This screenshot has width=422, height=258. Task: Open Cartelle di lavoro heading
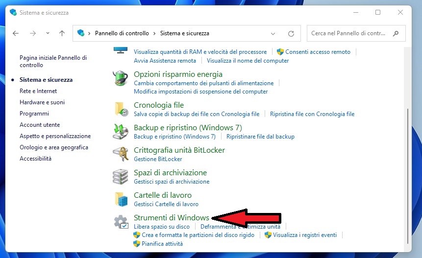pyautogui.click(x=163, y=195)
